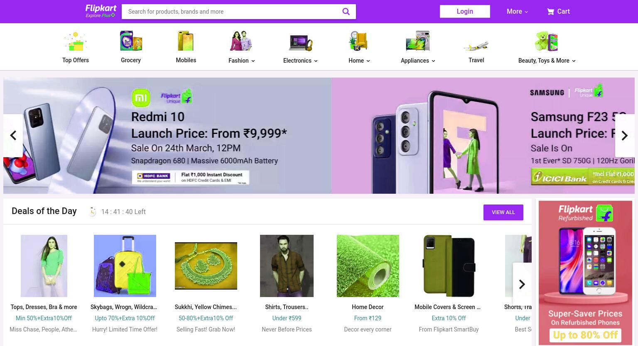Click the Login button
638x346 pixels.
pos(465,12)
